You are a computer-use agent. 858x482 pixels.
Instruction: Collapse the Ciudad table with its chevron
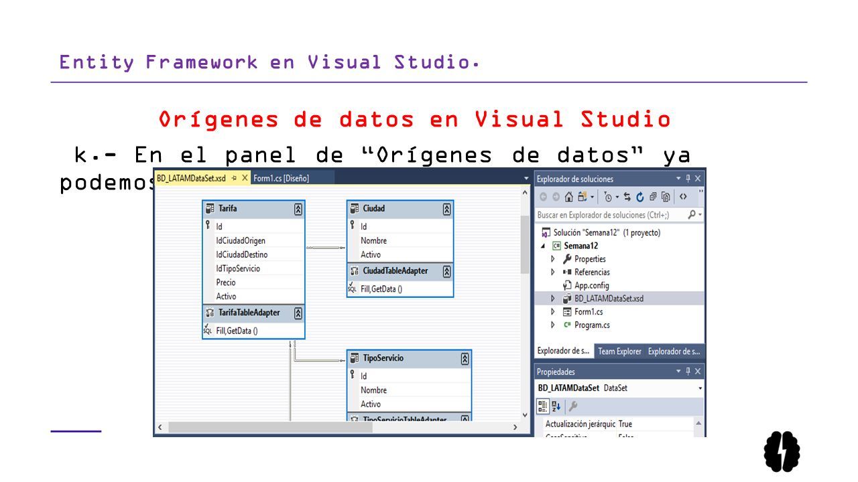pos(447,209)
